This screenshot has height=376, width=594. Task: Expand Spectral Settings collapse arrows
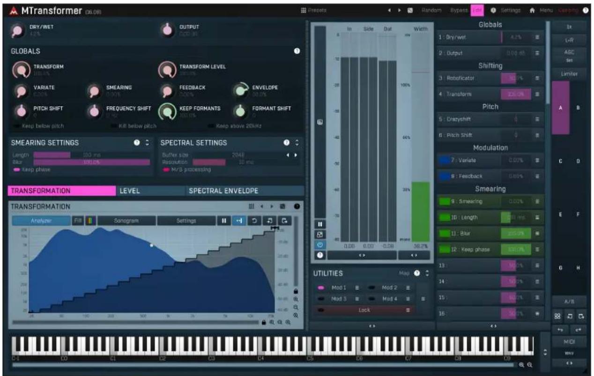297,142
